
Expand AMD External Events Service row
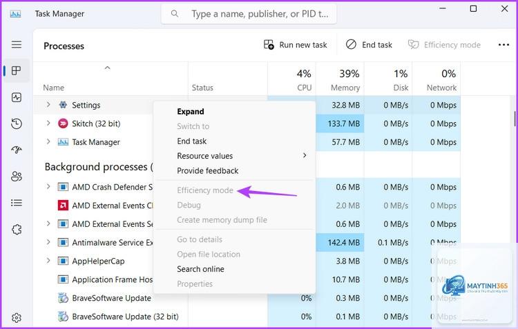point(48,223)
